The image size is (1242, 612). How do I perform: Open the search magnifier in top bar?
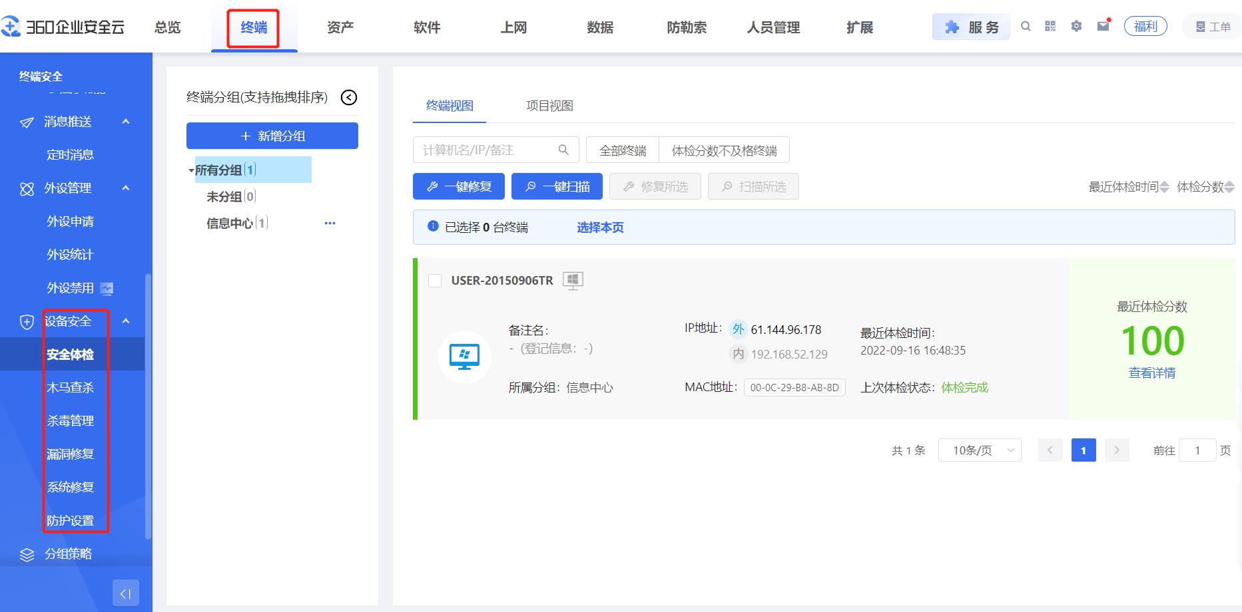[x=1026, y=27]
